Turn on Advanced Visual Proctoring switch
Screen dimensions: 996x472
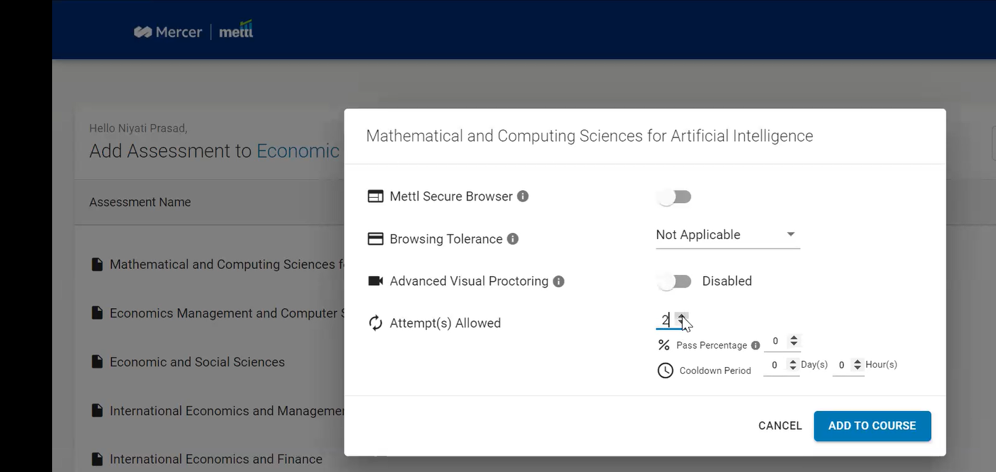click(674, 281)
